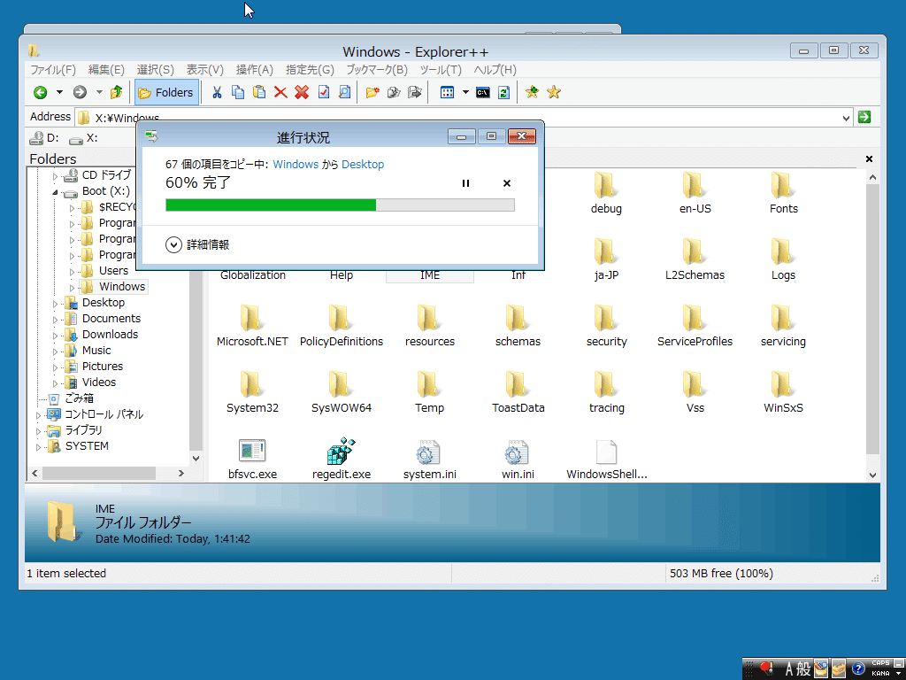
Task: Open the Views dropdown arrow
Action: pos(465,92)
